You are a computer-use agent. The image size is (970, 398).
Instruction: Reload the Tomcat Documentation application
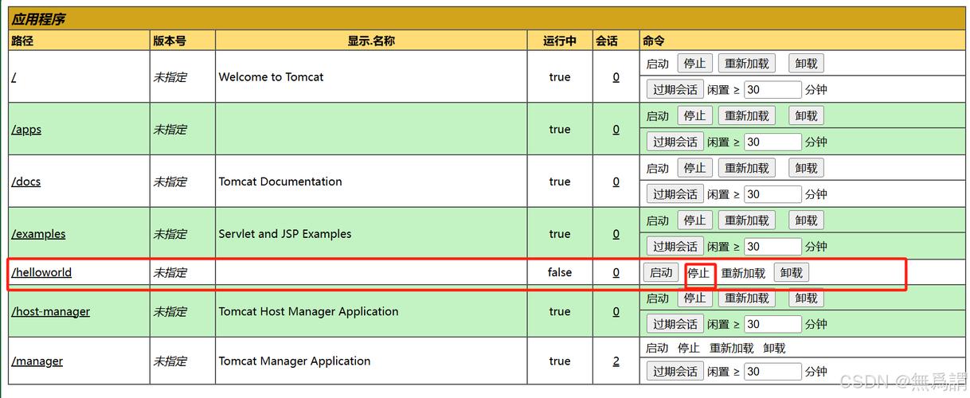[746, 168]
